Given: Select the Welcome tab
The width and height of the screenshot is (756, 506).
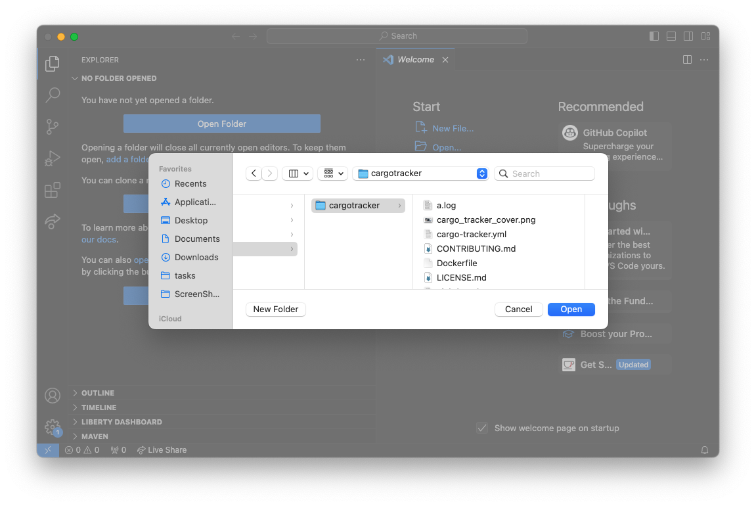Looking at the screenshot, I should point(415,60).
